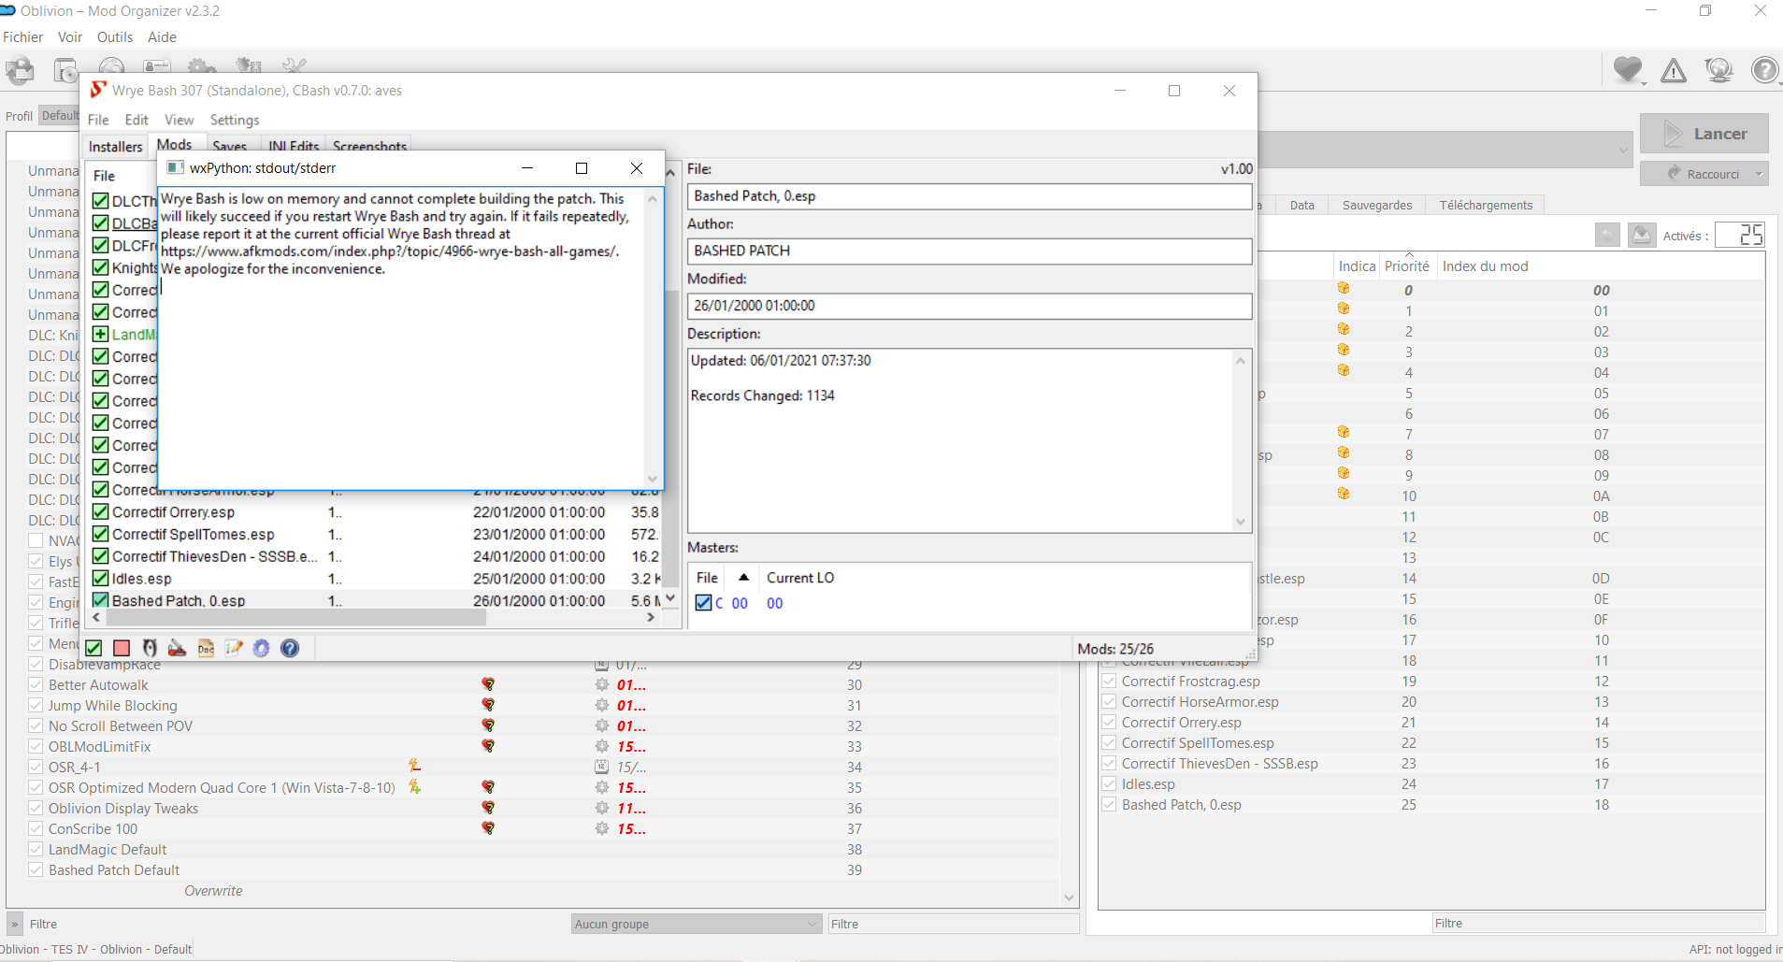Open Mod Organizer warning triangle notifications
This screenshot has height=962, width=1783.
1674,70
